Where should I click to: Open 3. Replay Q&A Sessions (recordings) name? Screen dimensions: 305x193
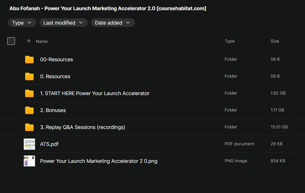tap(83, 127)
